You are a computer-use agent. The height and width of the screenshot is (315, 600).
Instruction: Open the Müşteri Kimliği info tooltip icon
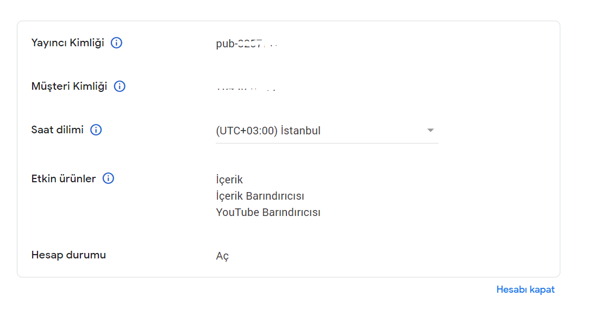[120, 87]
